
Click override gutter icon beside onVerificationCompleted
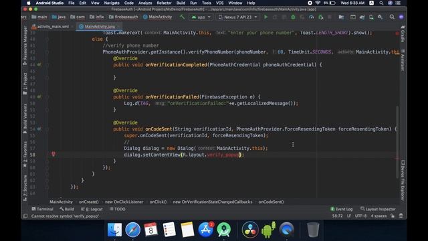39,65
